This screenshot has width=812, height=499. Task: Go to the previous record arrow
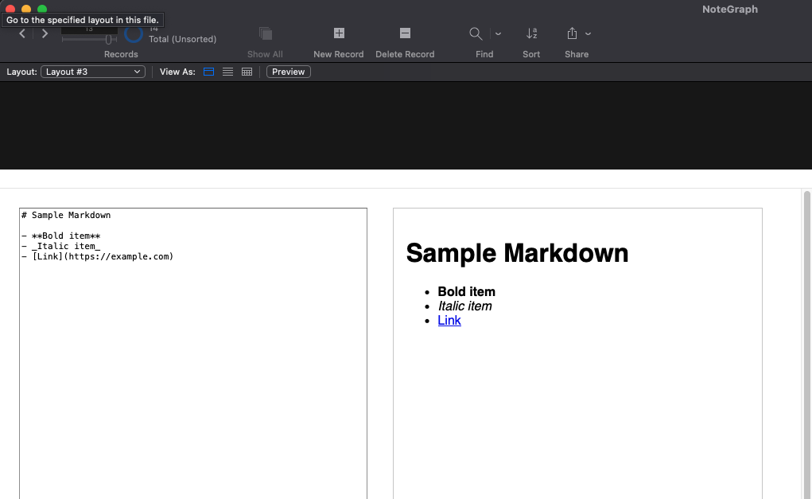(22, 33)
